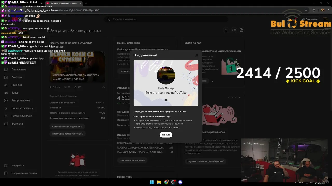Click Преглед на коментарите (71) button
Screen dimensions: 332x186
tap(67, 134)
